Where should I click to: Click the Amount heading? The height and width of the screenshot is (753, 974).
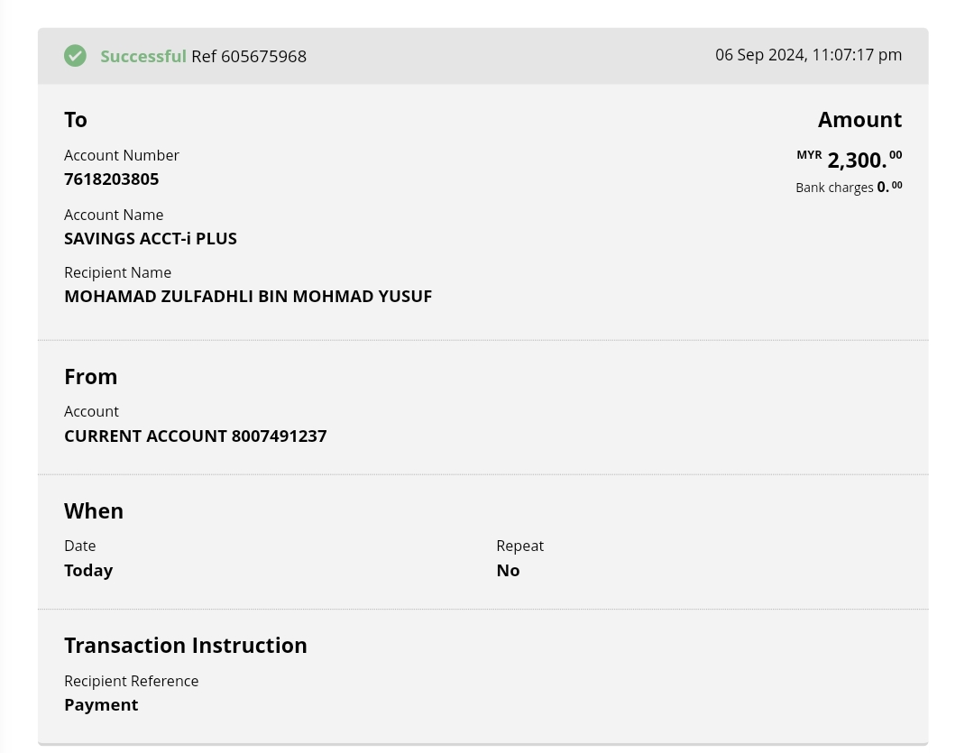[859, 120]
